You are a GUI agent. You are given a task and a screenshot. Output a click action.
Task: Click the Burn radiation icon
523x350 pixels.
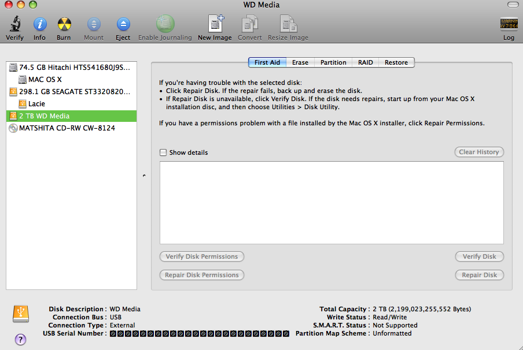64,24
